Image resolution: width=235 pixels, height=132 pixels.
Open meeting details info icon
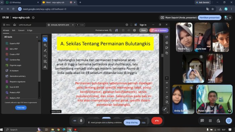(x=33, y=18)
